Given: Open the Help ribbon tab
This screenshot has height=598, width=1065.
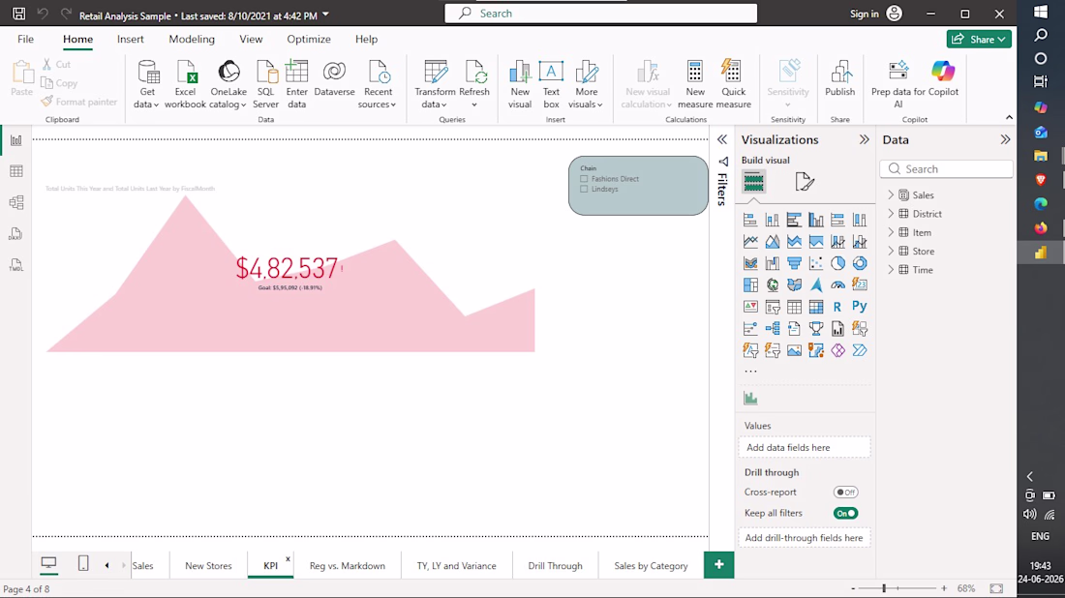Looking at the screenshot, I should [366, 40].
